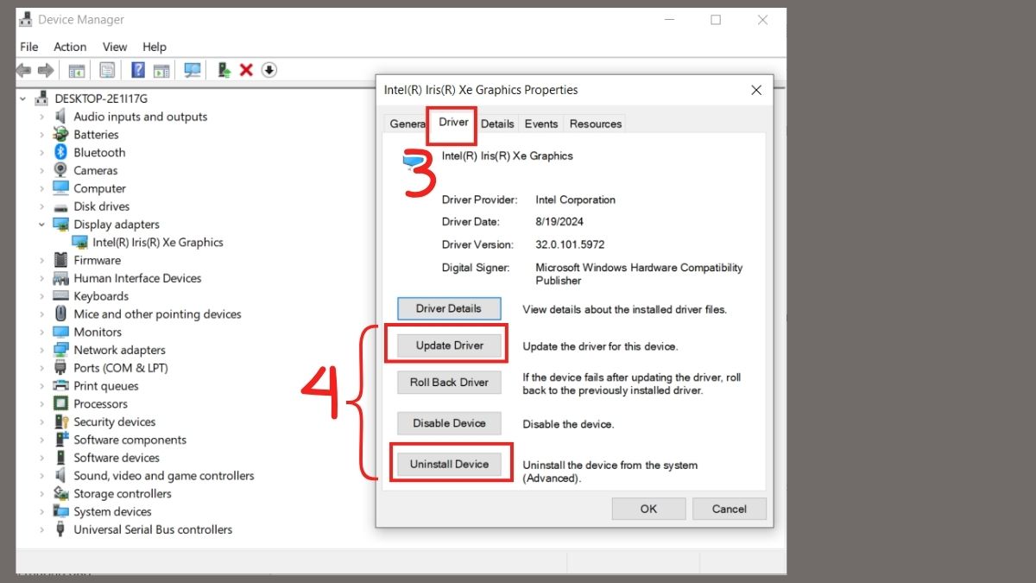The image size is (1036, 583).
Task: Switch to the Details tab
Action: (x=497, y=124)
